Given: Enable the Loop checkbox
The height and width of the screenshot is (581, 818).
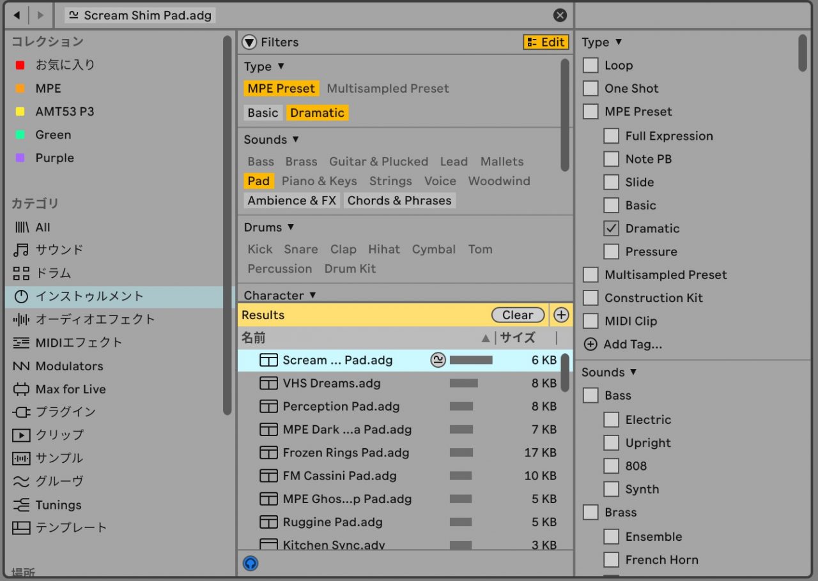Looking at the screenshot, I should coord(591,65).
